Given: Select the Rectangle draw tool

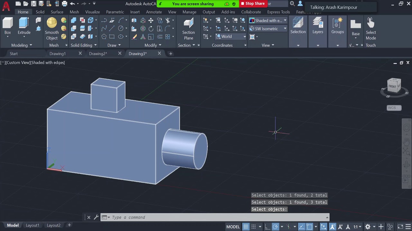Looking at the screenshot, I should tap(112, 37).
